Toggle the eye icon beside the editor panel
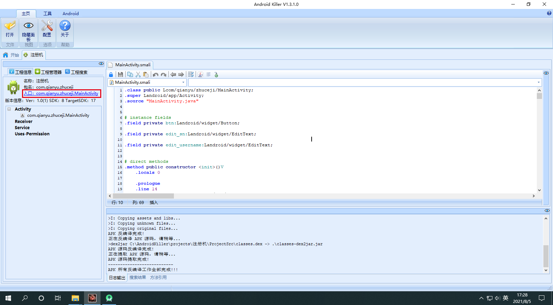The height and width of the screenshot is (305, 553). pos(546,73)
